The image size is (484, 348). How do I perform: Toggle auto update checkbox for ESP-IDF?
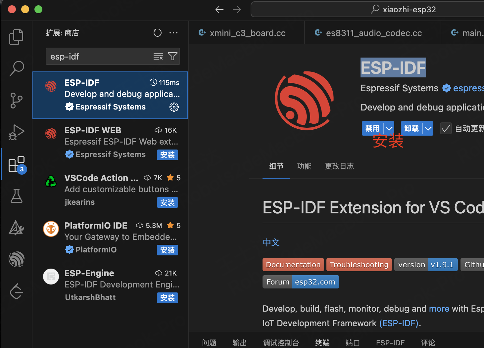pos(446,128)
